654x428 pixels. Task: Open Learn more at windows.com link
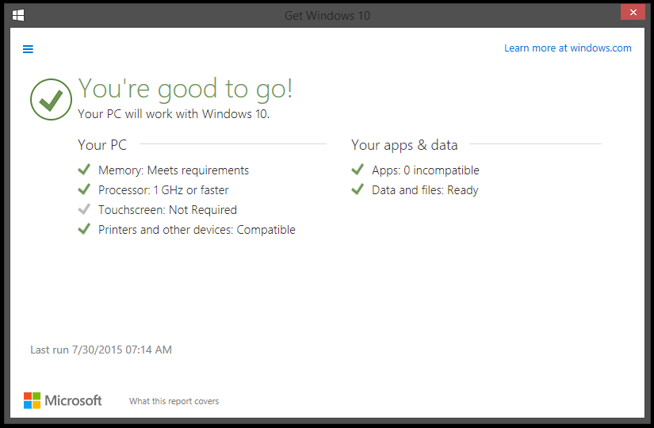[568, 48]
